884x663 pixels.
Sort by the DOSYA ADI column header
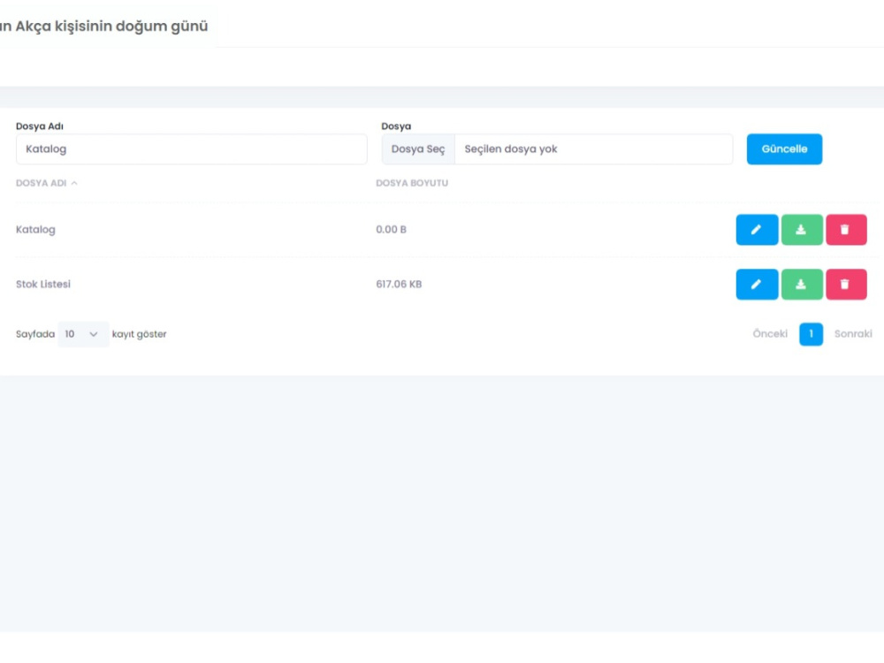(46, 183)
